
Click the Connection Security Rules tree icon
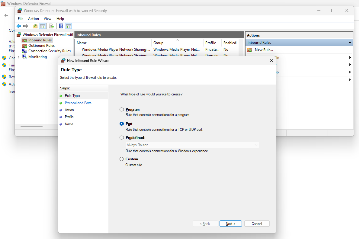click(x=24, y=51)
